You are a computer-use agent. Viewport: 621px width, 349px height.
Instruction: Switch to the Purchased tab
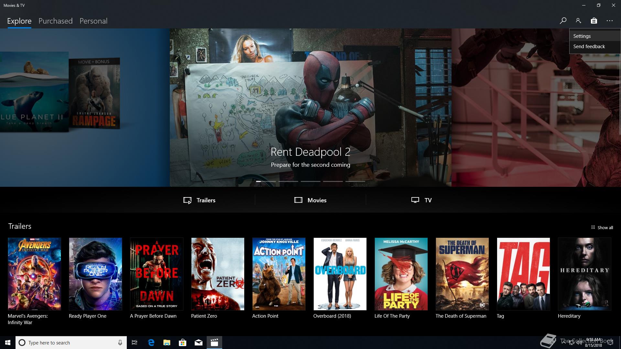(55, 21)
